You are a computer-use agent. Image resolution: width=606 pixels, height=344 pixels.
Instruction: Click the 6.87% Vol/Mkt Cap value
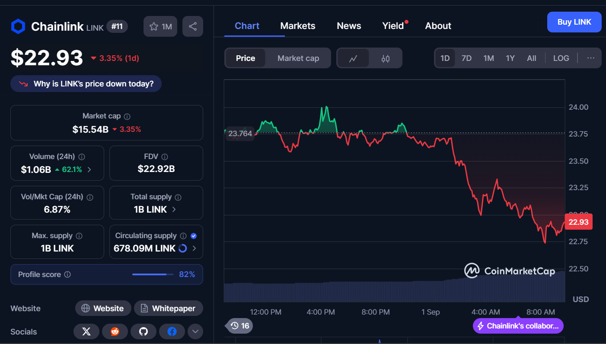57,210
